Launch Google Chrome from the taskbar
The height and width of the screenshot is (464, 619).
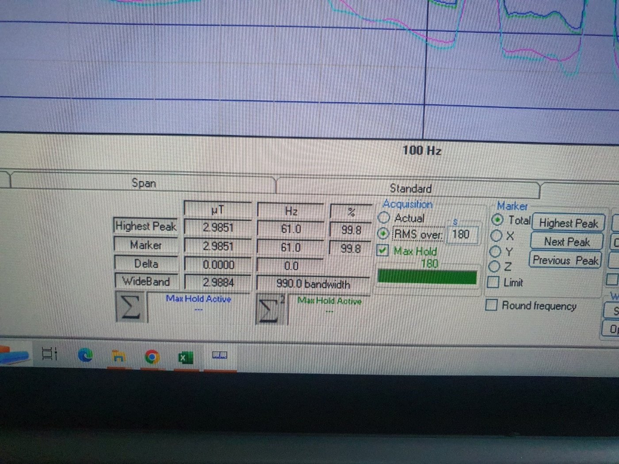click(152, 357)
